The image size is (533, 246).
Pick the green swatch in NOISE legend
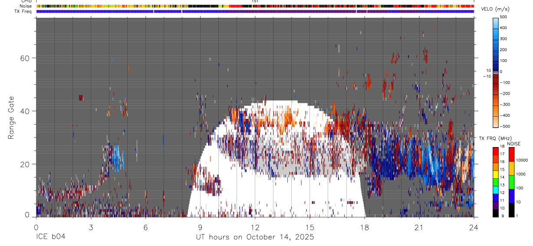coord(511,182)
